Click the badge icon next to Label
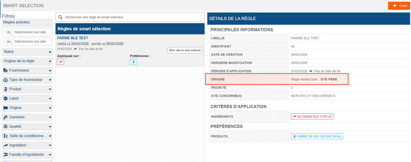 click(x=6, y=98)
